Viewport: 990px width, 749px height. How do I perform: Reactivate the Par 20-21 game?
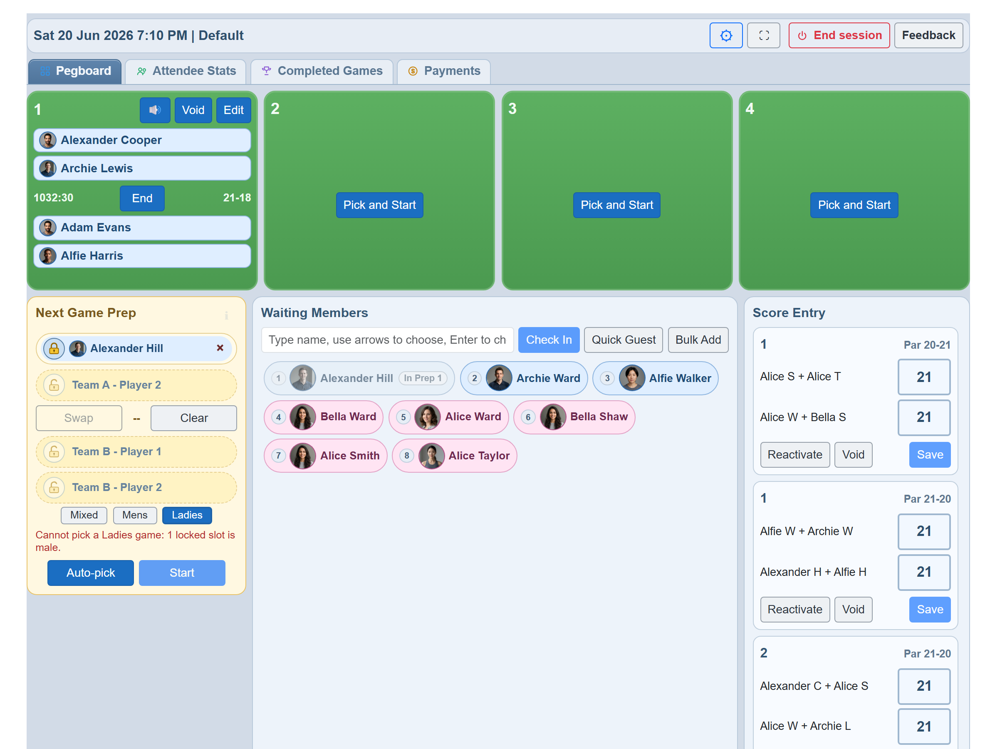(x=795, y=455)
